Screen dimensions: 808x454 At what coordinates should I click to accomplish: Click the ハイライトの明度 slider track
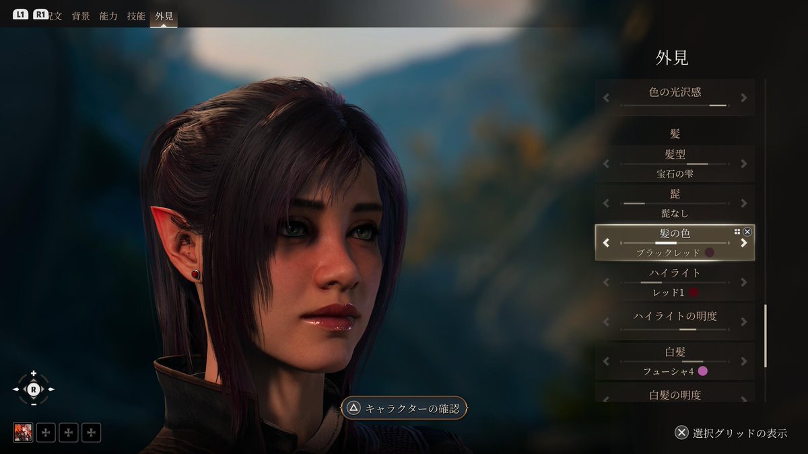click(675, 330)
